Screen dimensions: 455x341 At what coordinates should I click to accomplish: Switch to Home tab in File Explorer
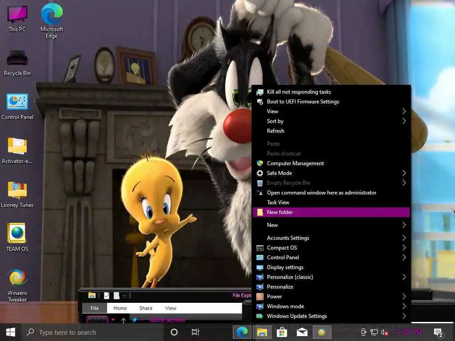[x=120, y=308]
